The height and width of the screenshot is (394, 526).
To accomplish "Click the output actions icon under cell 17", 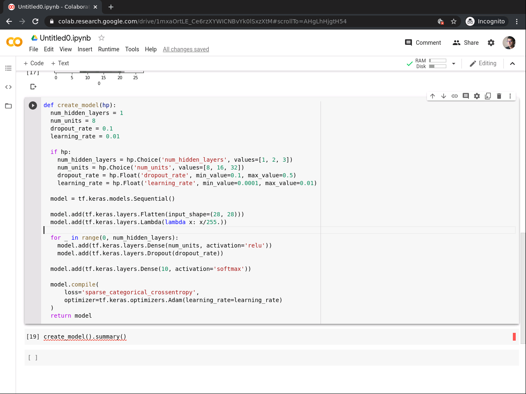I will click(x=33, y=87).
